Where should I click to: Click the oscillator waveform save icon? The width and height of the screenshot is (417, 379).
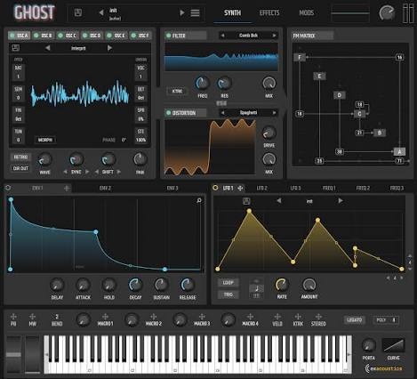coord(16,48)
